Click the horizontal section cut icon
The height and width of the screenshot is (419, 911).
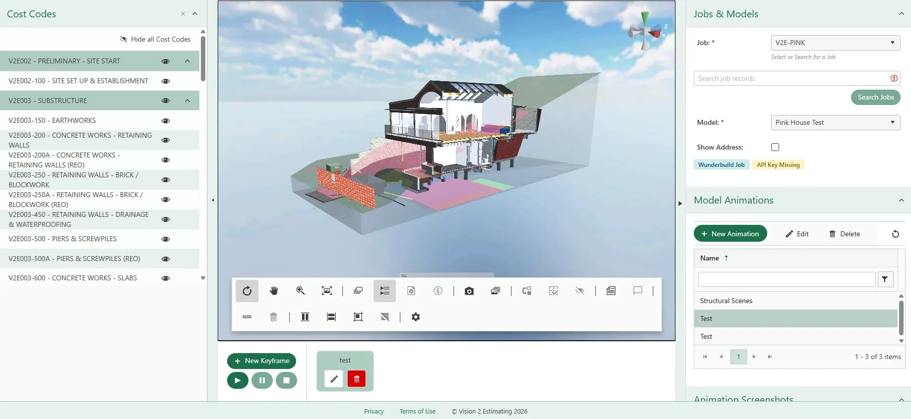331,317
